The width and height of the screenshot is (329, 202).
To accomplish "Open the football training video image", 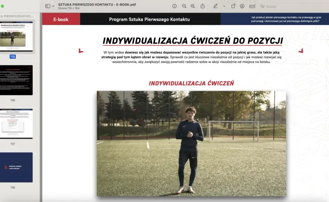I will (191, 144).
